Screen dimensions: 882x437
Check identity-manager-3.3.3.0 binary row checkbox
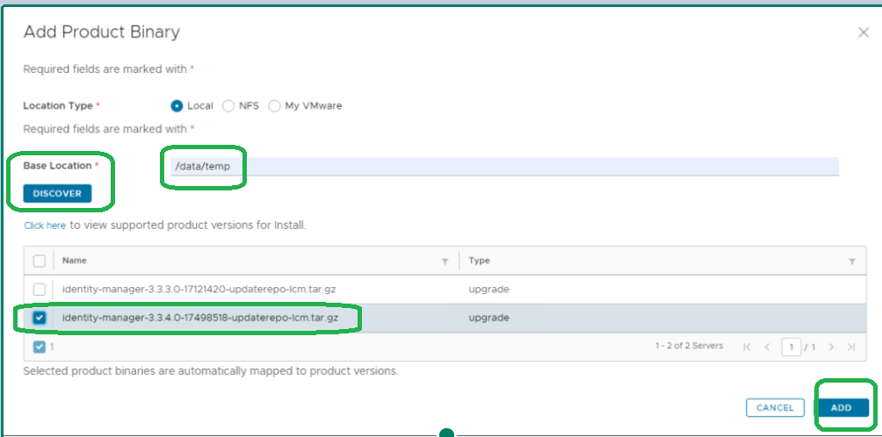point(40,290)
